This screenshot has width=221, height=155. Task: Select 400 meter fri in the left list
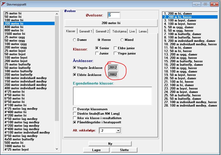(14, 27)
